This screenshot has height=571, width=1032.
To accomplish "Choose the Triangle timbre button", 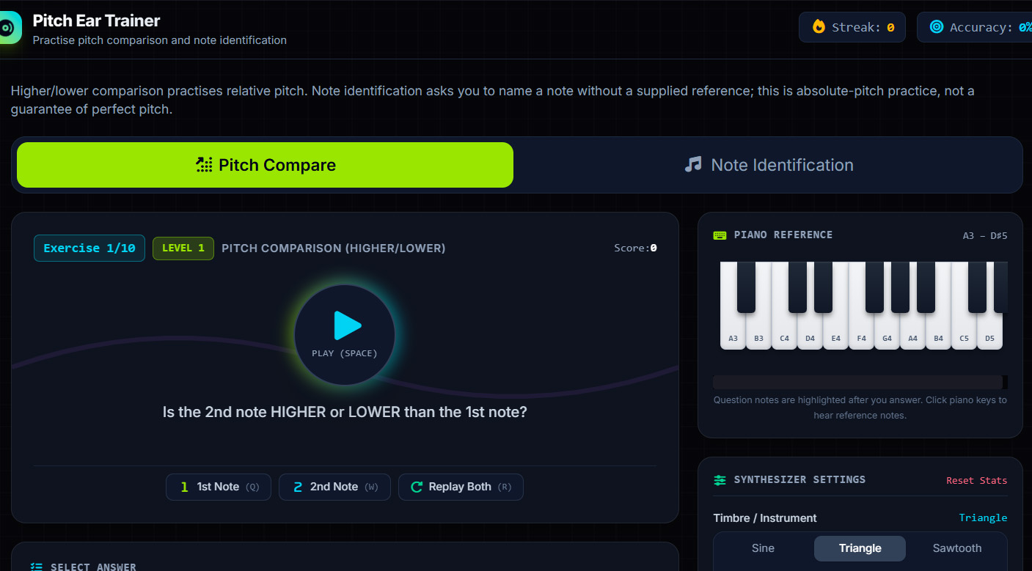I will click(860, 548).
